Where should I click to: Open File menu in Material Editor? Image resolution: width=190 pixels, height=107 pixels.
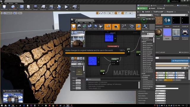point(72,23)
